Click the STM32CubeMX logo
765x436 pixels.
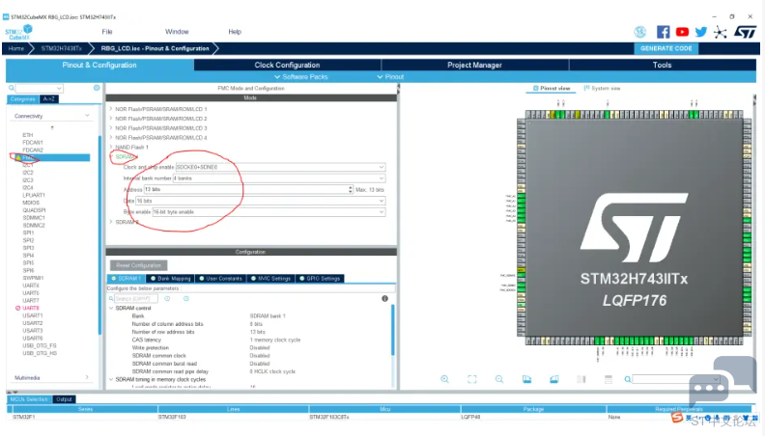coord(19,33)
